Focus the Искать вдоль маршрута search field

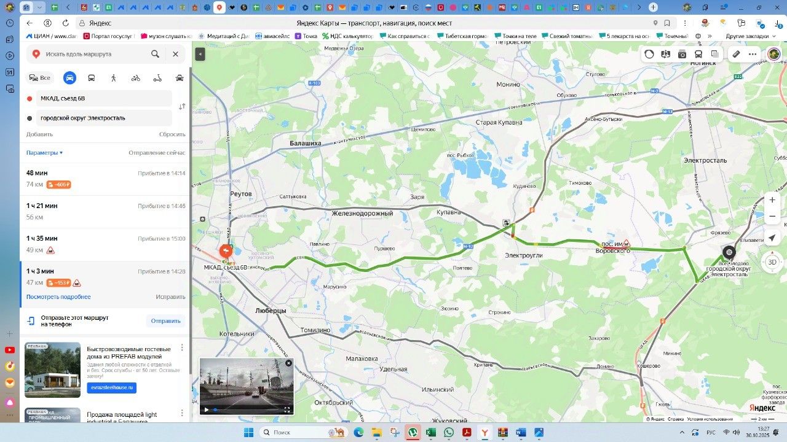[x=92, y=54]
